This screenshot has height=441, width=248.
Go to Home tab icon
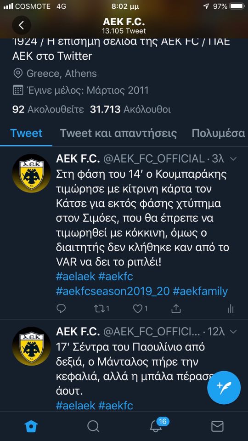pyautogui.click(x=31, y=426)
